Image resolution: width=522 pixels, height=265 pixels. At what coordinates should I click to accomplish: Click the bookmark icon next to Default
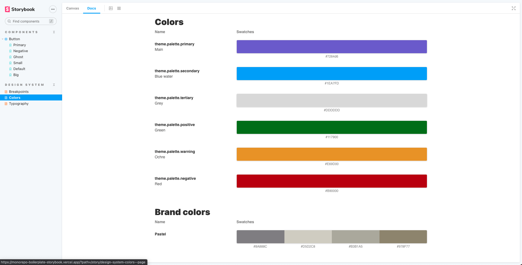10,69
